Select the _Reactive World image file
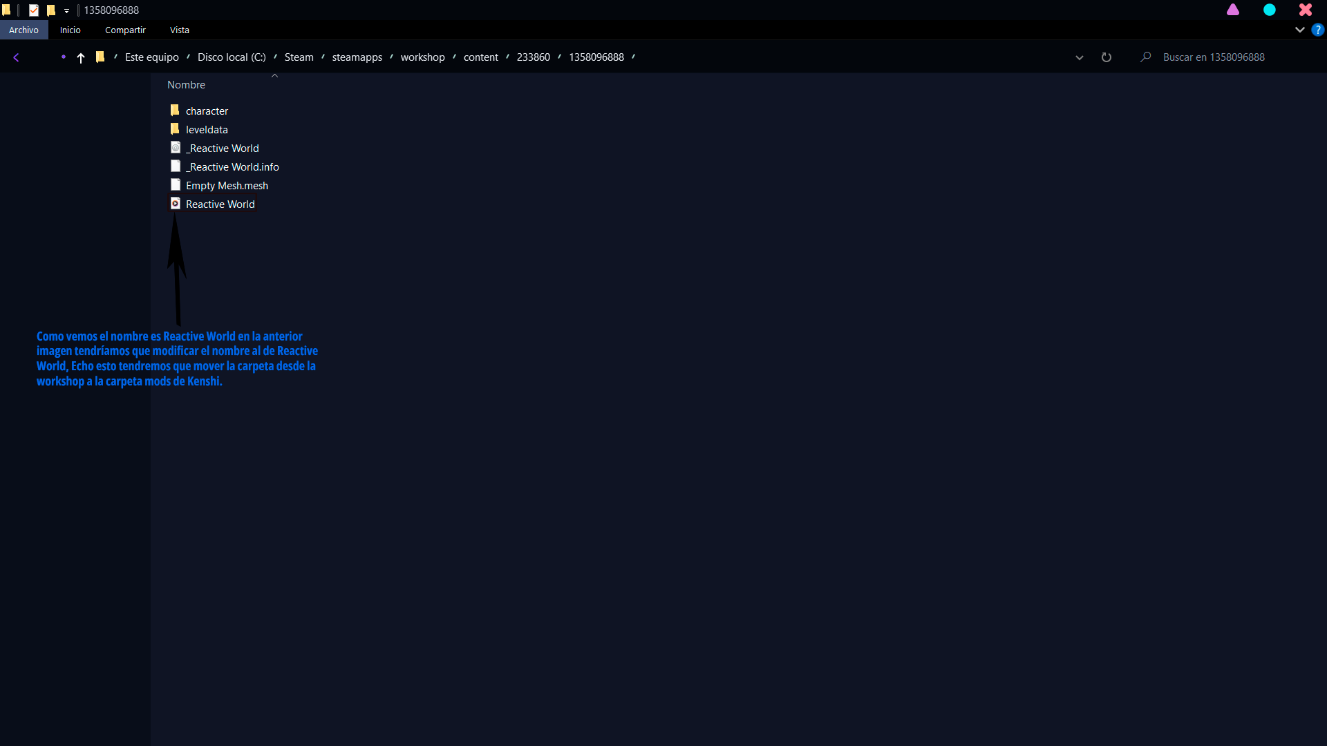Screen dimensions: 1327x746 point(224,149)
